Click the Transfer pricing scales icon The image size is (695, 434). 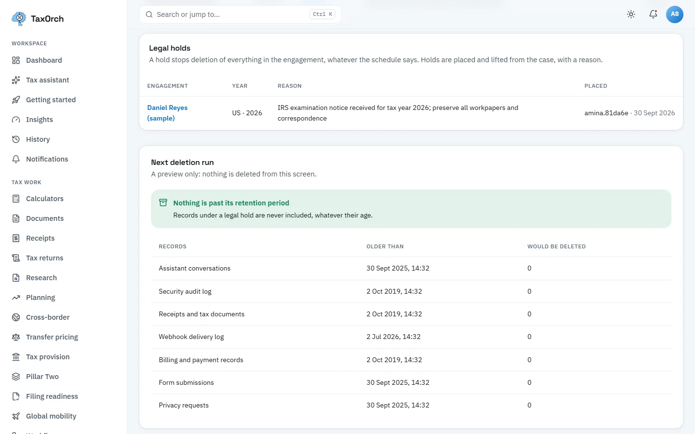tap(16, 337)
